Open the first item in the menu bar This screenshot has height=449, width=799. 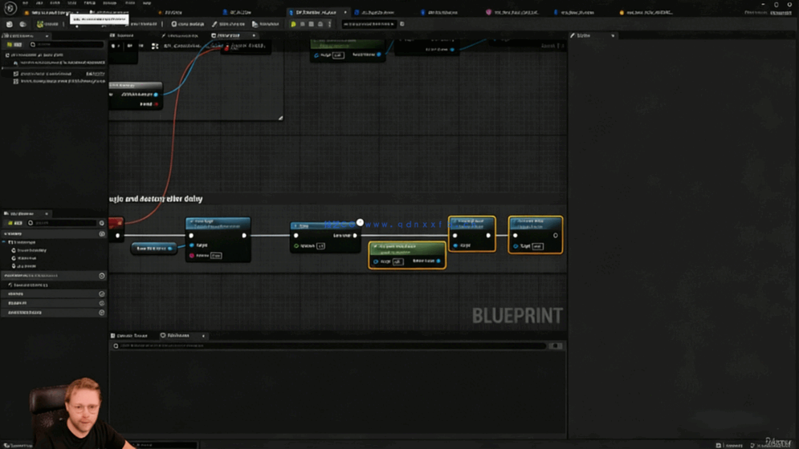(25, 3)
